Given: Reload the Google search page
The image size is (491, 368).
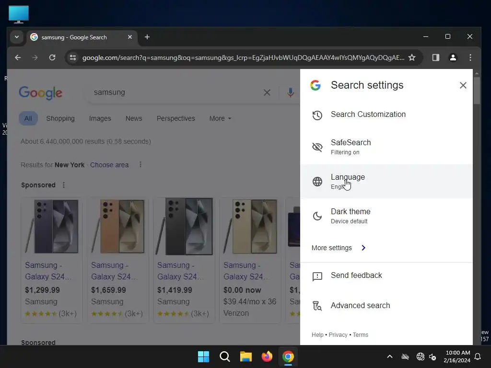Looking at the screenshot, I should coord(52,57).
